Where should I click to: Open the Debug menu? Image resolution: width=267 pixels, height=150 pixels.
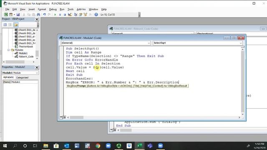point(53,9)
